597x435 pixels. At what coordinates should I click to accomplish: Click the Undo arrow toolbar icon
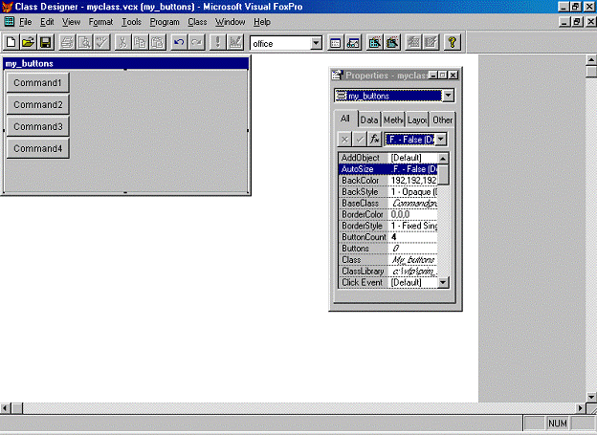point(179,42)
